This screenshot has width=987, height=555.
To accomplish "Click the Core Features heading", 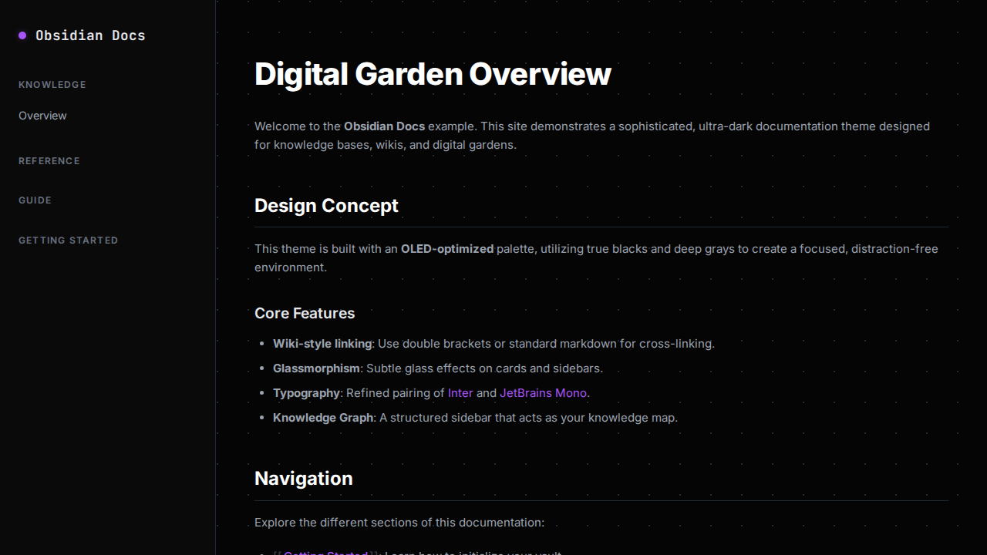I will tap(305, 314).
